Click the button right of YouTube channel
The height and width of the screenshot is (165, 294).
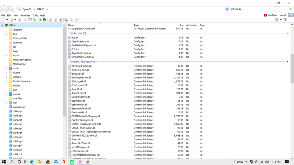pos(291,15)
